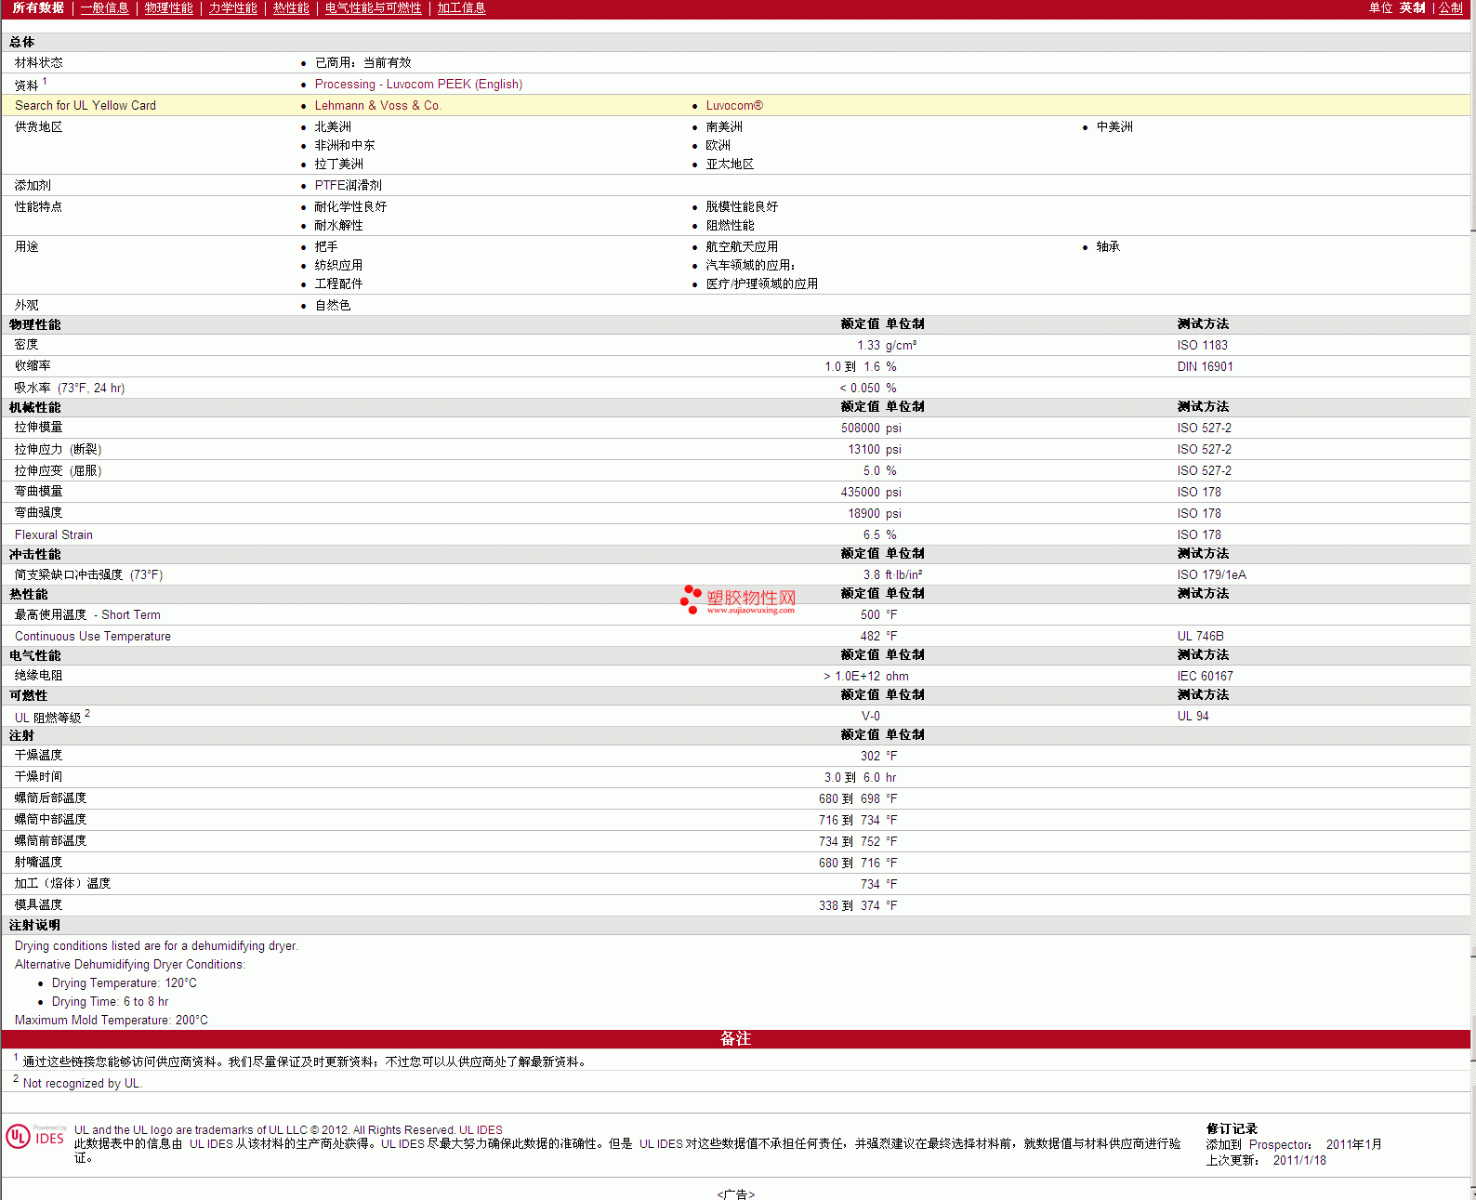The height and width of the screenshot is (1200, 1476).
Task: Switch to the 一般信息 tab
Action: pyautogui.click(x=105, y=8)
